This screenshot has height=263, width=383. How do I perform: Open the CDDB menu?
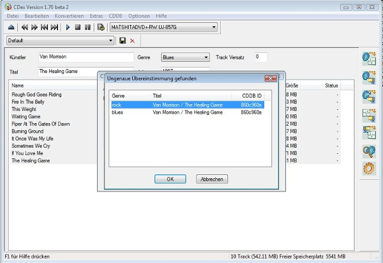(116, 16)
